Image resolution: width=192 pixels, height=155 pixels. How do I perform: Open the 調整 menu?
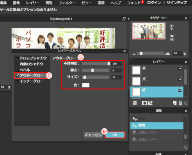49,3
